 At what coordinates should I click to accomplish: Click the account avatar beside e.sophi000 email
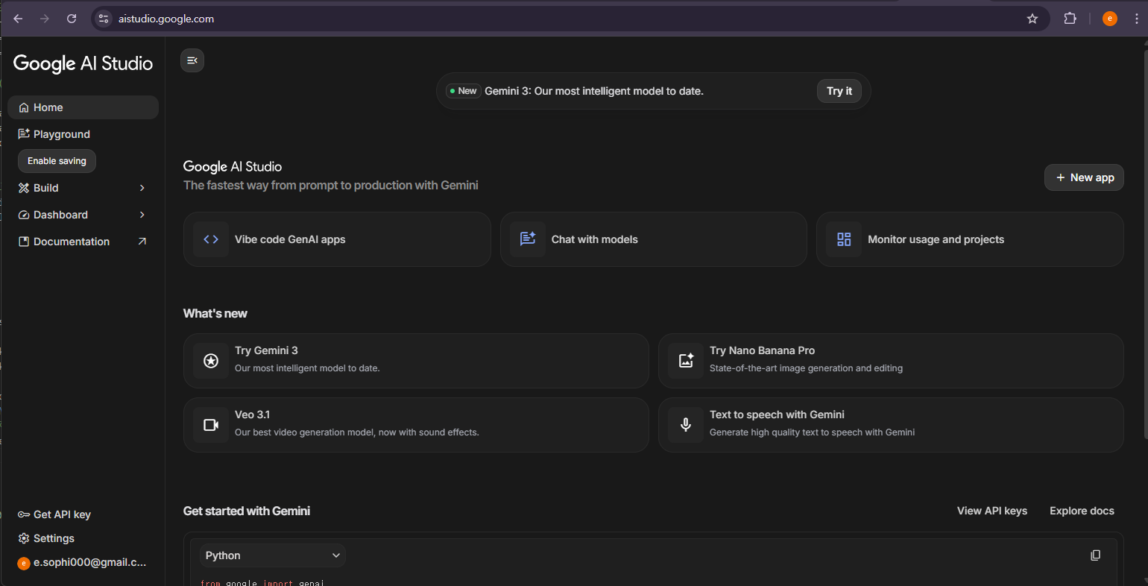tap(24, 563)
